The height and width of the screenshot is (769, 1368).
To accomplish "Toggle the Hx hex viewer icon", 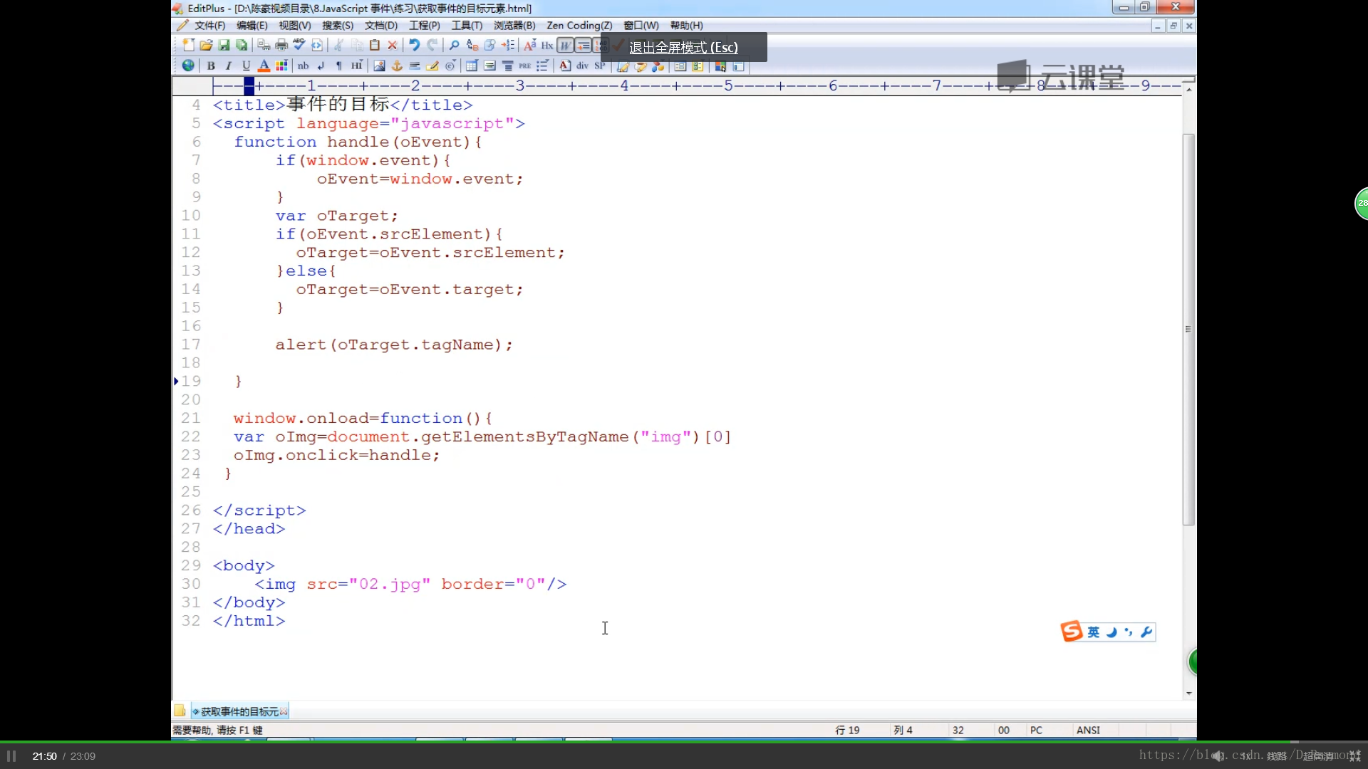I will [547, 46].
